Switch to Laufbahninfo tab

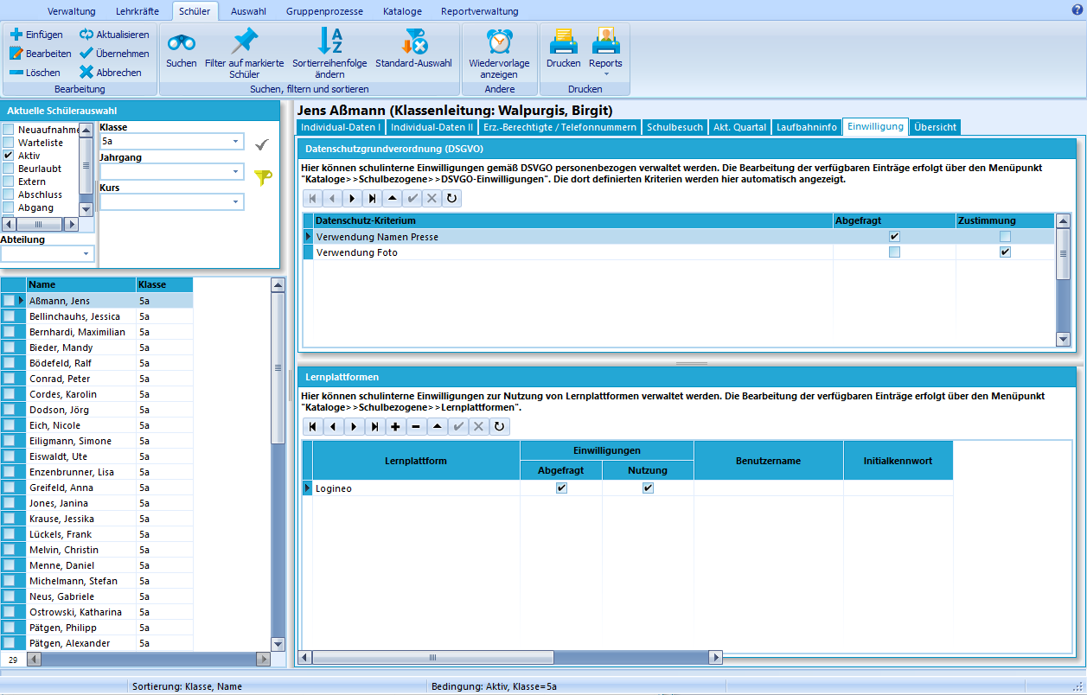point(807,127)
